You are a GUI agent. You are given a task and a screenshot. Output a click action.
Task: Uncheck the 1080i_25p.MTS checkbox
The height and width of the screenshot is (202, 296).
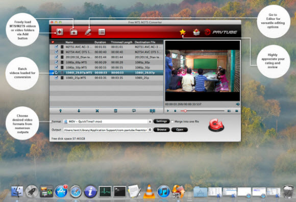coord(56,78)
